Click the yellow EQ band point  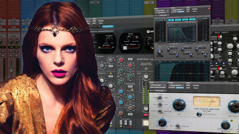(x=191, y=73)
